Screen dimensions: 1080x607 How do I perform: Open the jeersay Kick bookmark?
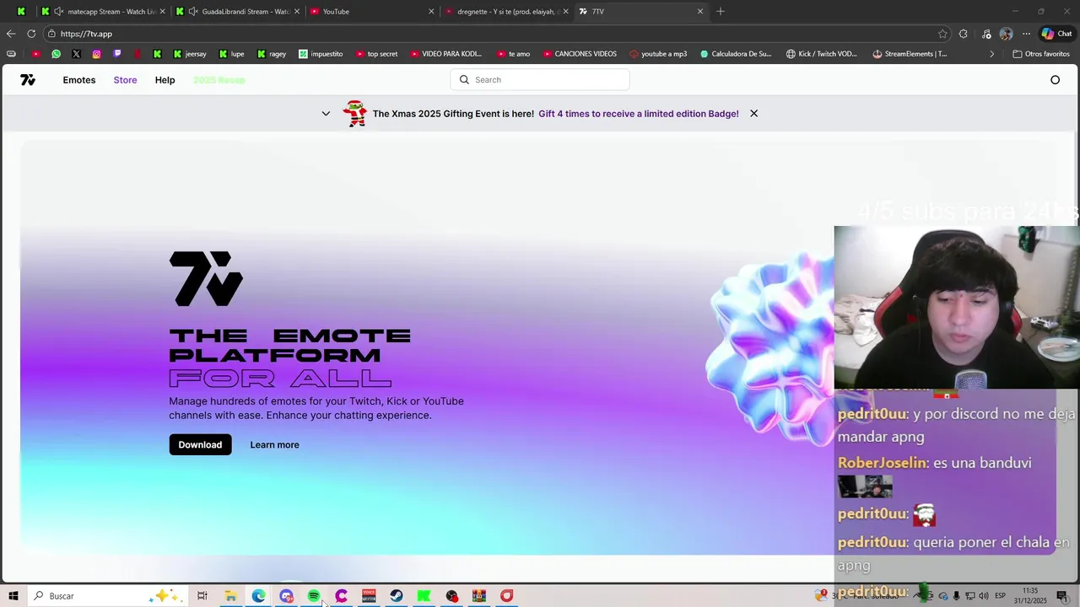point(190,54)
